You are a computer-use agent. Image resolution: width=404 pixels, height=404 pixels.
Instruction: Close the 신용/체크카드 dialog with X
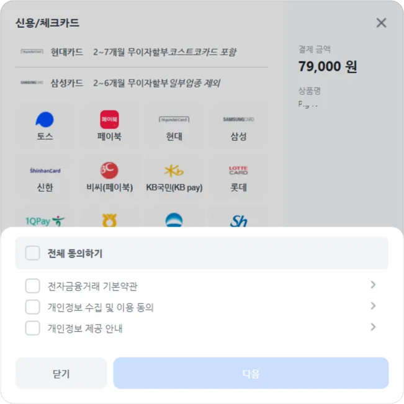coord(381,23)
